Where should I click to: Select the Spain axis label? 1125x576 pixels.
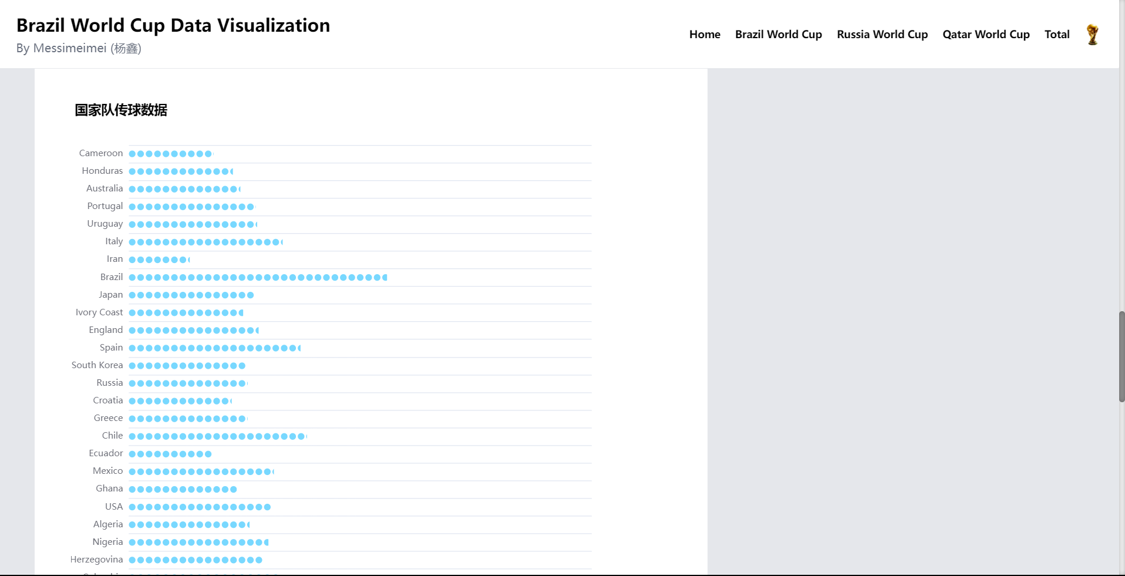[111, 348]
